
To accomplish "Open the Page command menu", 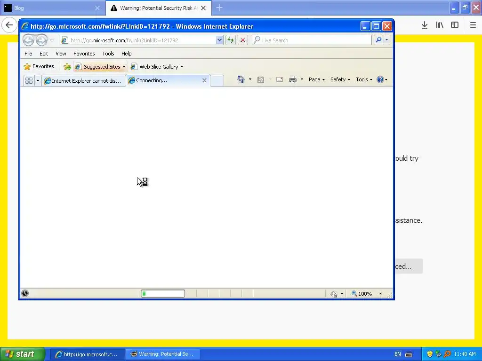I will click(317, 79).
